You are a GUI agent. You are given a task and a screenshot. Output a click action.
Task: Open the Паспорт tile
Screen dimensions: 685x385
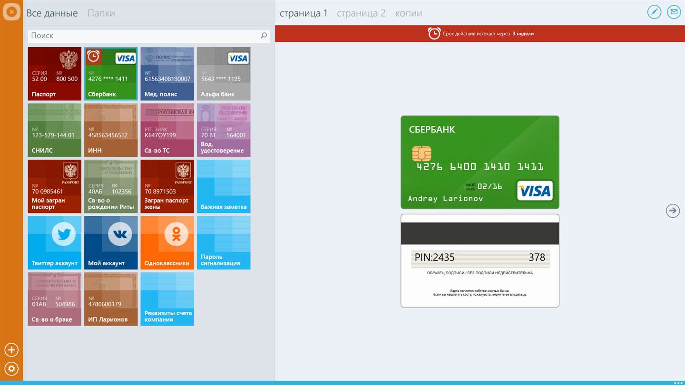pos(55,74)
